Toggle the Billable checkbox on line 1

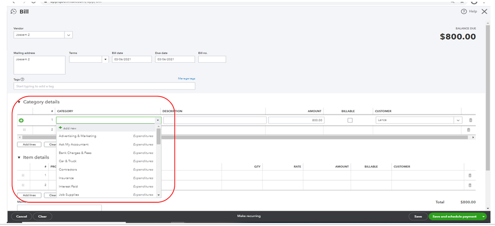(350, 120)
